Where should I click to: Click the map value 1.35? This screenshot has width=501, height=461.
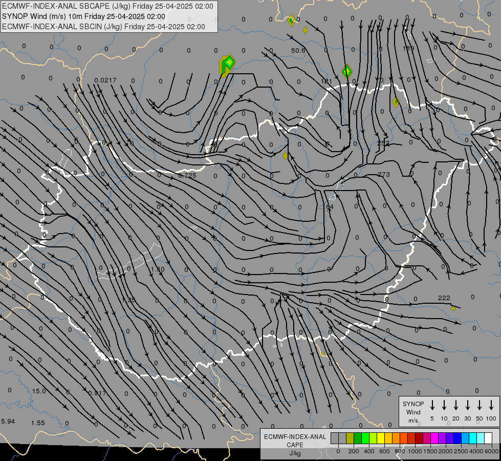(129, 300)
